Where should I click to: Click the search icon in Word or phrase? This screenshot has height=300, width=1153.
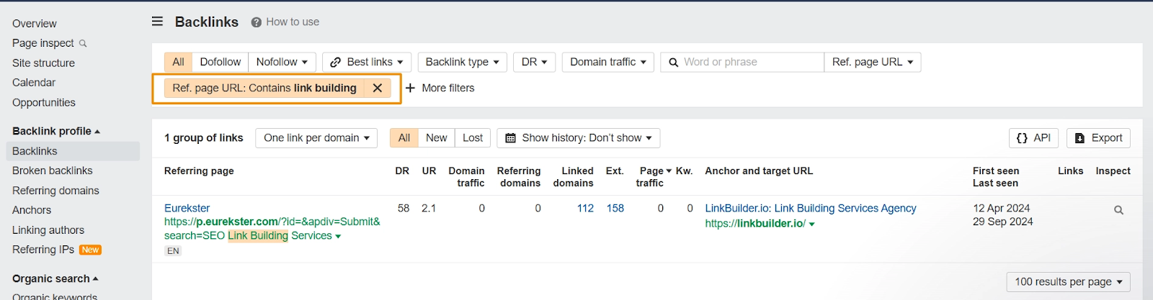pyautogui.click(x=673, y=63)
